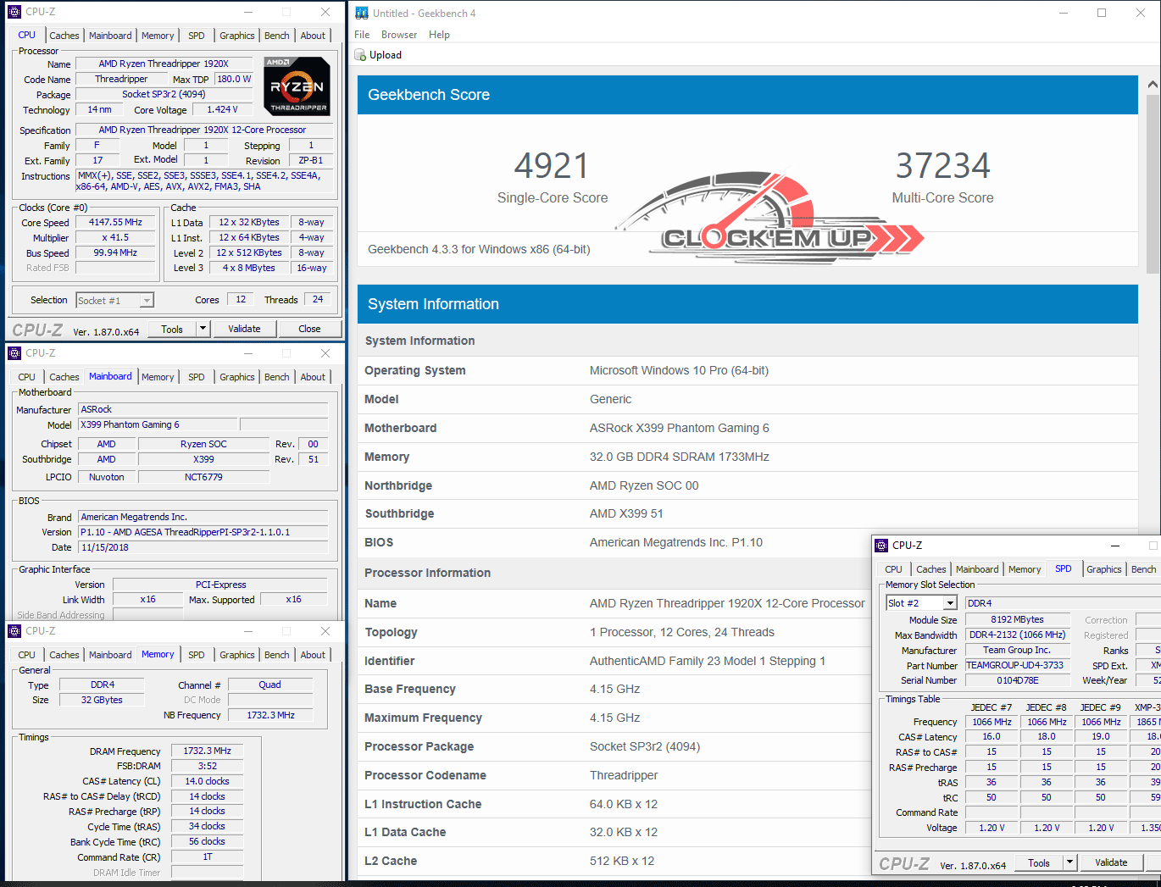Open the Browser menu in Geekbench
Viewport: 1161px width, 887px height.
[x=398, y=35]
